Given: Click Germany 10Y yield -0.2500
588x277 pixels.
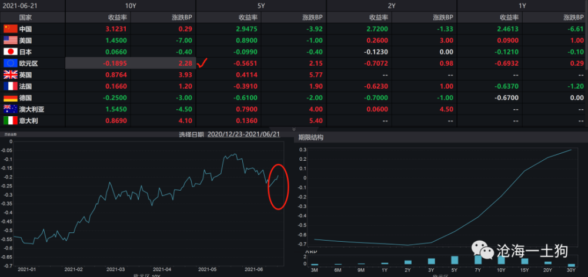Looking at the screenshot, I should (115, 98).
